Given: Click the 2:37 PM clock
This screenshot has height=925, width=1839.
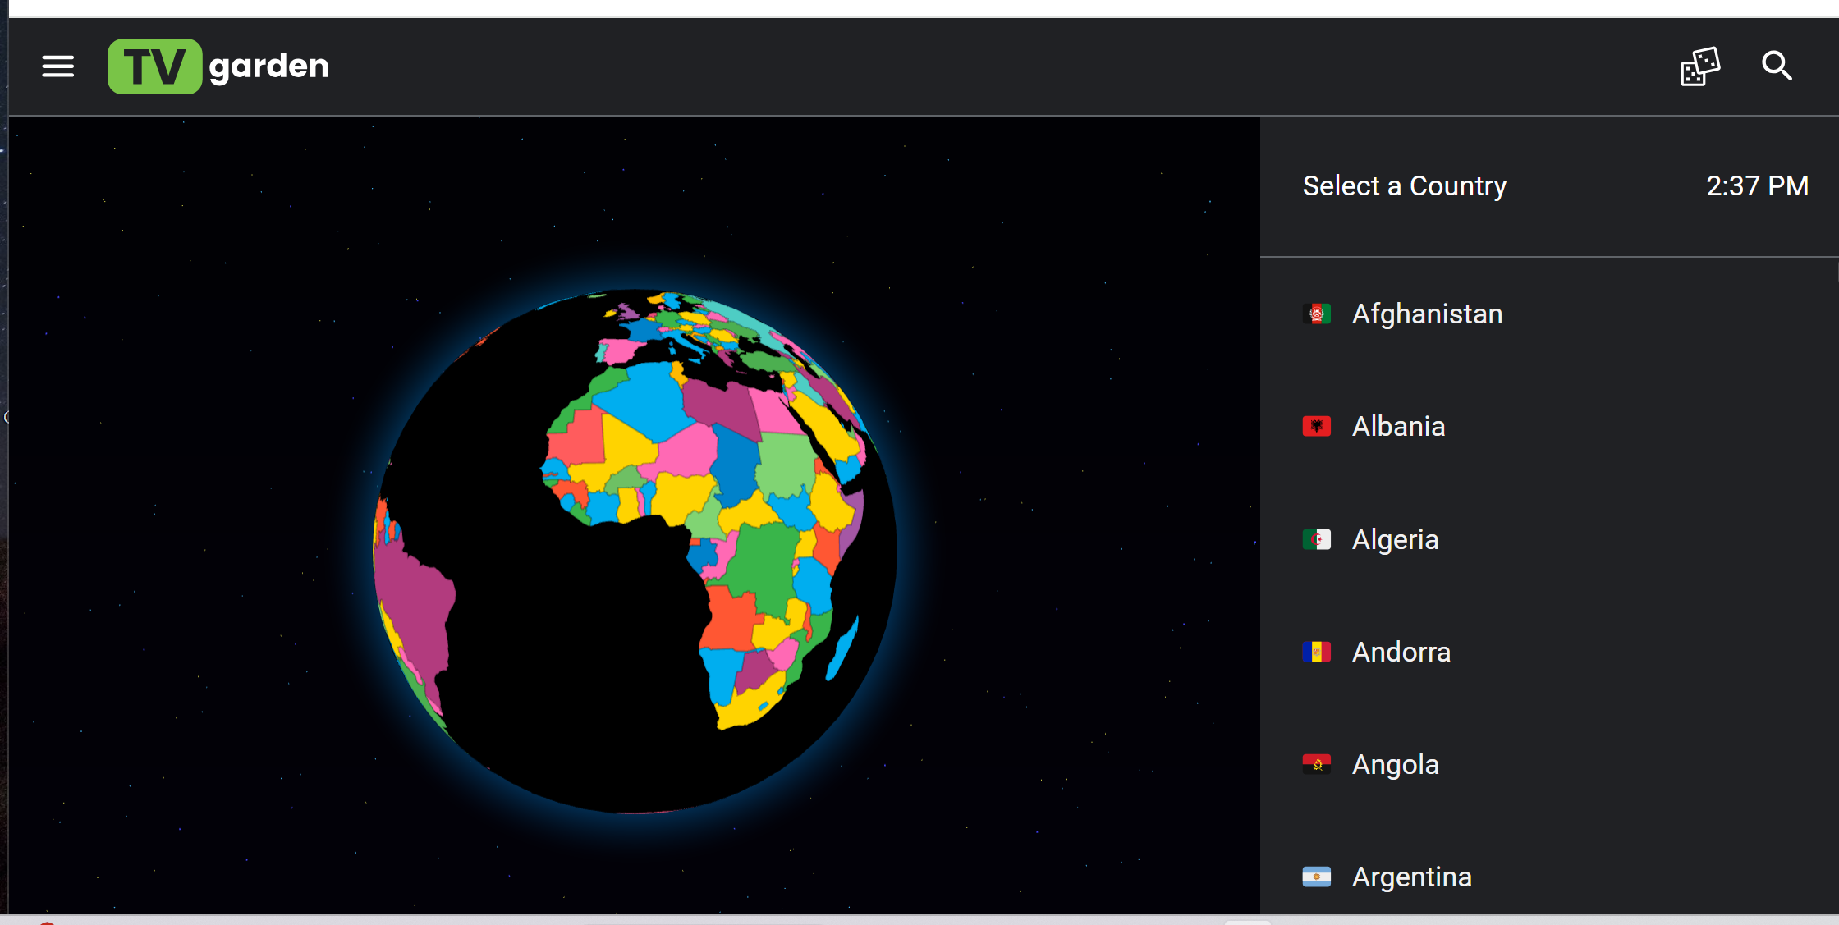Looking at the screenshot, I should [x=1757, y=185].
